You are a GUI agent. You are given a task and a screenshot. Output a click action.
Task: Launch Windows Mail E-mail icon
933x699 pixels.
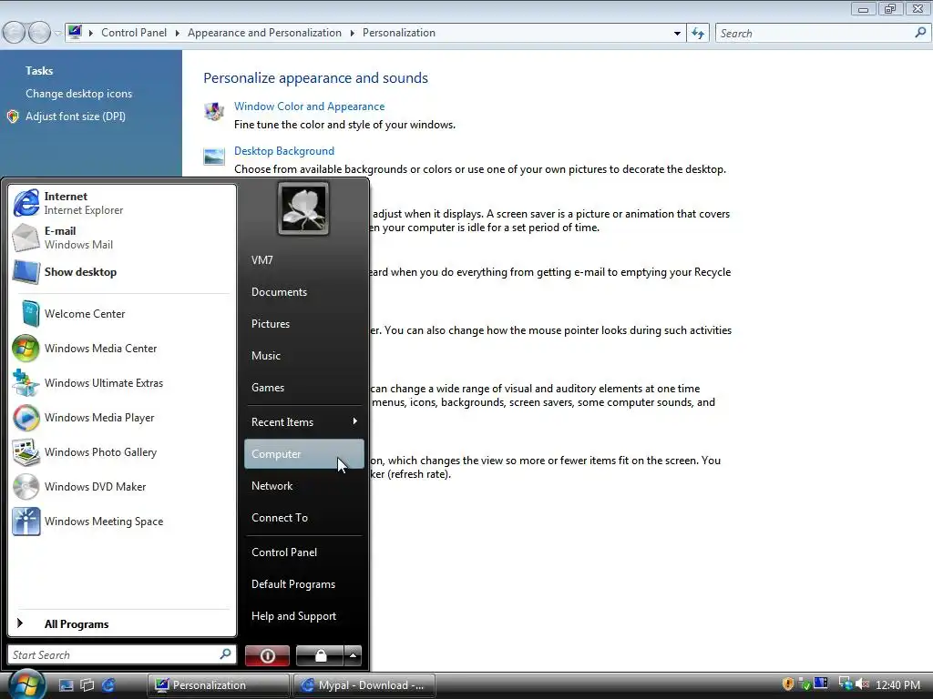pos(26,238)
